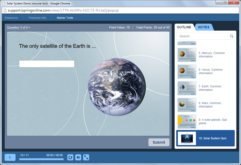Viewport: 241px width, 165px height.
Task: Click the 'Point Value: 10' label
Action: [x=120, y=27]
